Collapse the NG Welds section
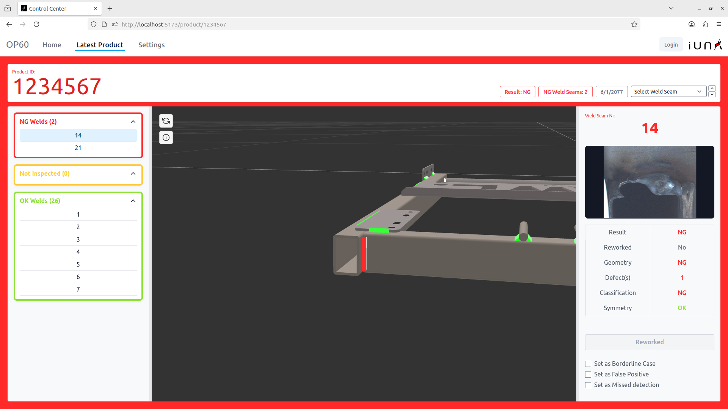Image resolution: width=728 pixels, height=409 pixels. (133, 121)
